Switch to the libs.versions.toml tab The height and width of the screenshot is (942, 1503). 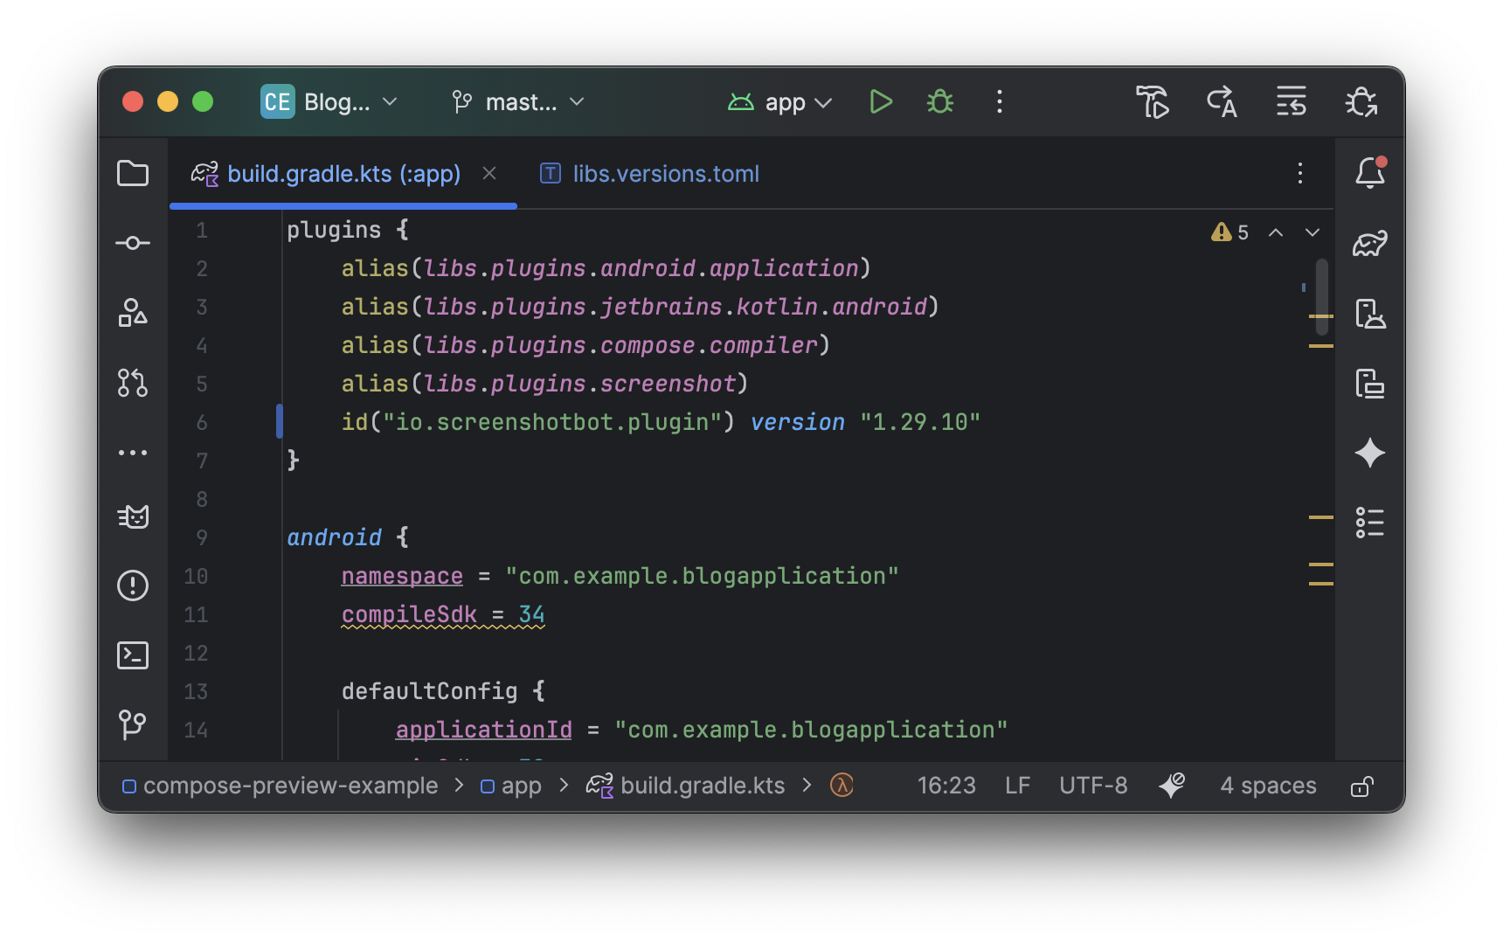click(x=665, y=174)
